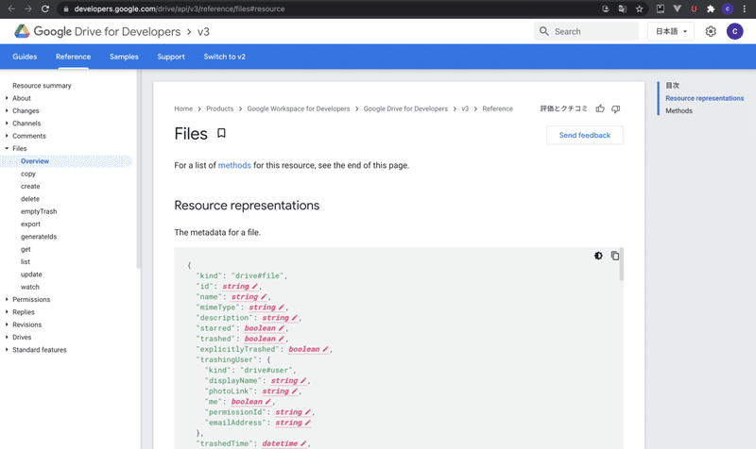Click the v3 version link in header
Viewport: 756px width, 449px height.
tap(203, 32)
